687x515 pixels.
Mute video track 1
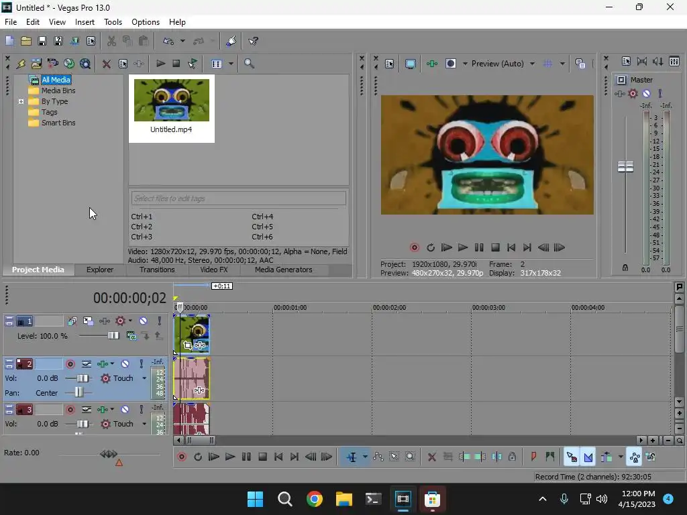(x=143, y=321)
